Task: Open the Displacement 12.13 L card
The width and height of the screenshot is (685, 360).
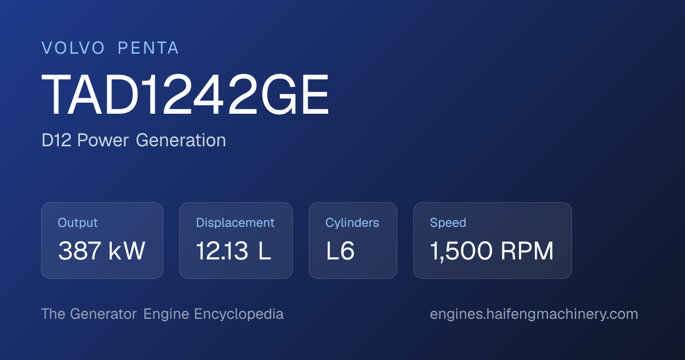Action: (x=236, y=241)
